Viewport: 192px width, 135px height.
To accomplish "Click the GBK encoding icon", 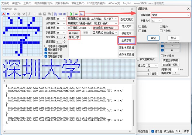I will coord(60,14).
